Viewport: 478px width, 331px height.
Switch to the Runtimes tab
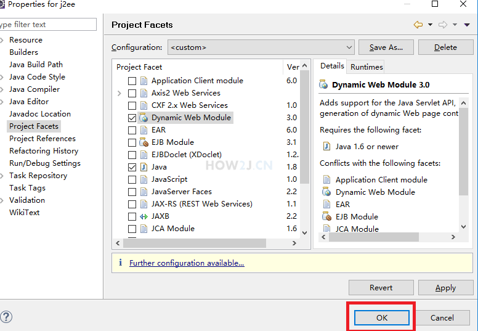(367, 67)
